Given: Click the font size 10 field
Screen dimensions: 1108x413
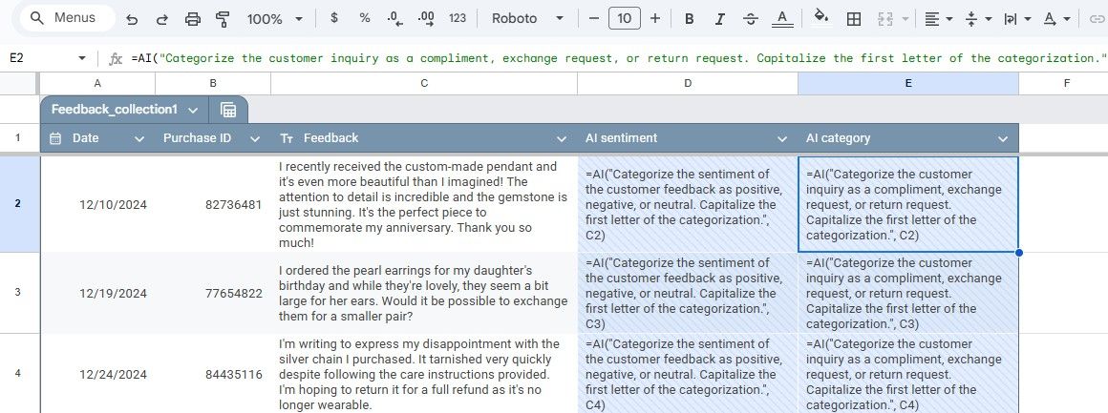Looking at the screenshot, I should pyautogui.click(x=624, y=18).
